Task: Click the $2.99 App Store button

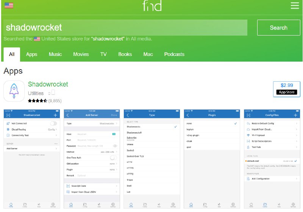Action: 287,89
